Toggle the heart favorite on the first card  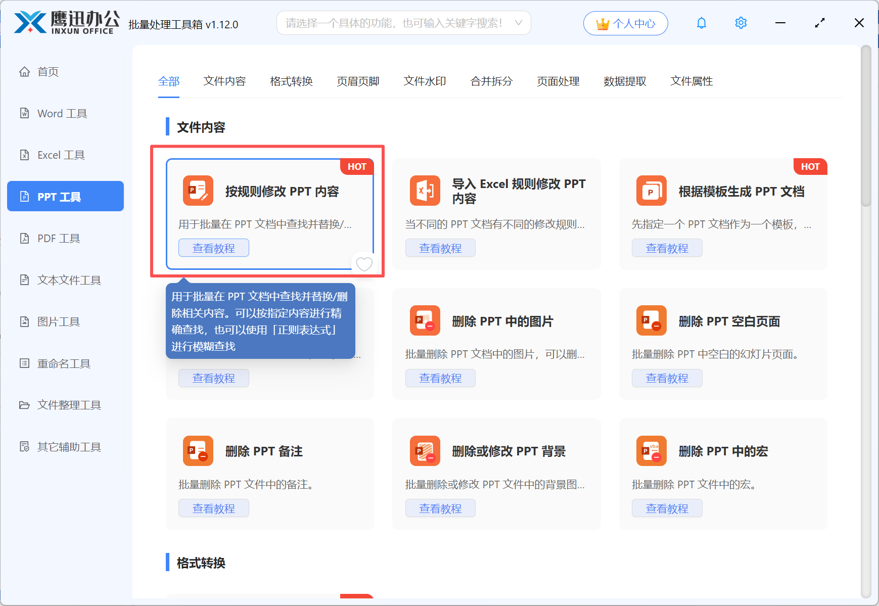tap(364, 264)
